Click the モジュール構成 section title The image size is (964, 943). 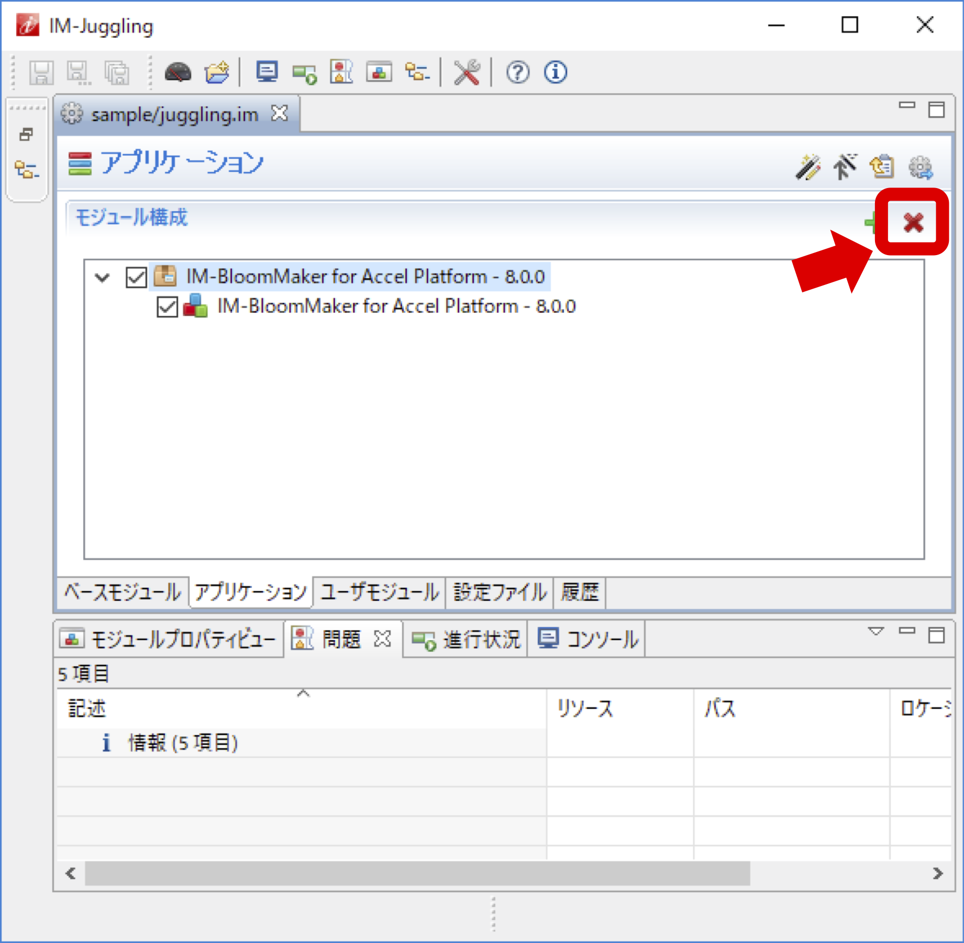(x=131, y=217)
